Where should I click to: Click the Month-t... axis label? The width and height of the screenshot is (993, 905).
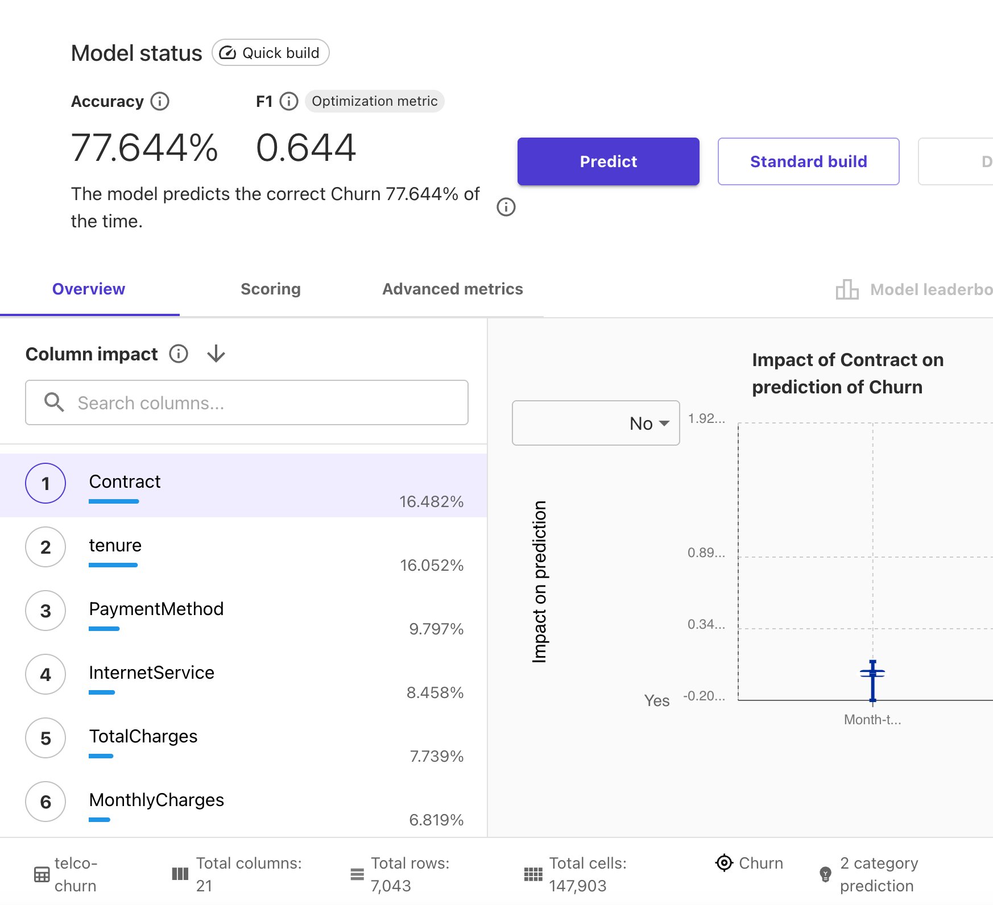(872, 720)
